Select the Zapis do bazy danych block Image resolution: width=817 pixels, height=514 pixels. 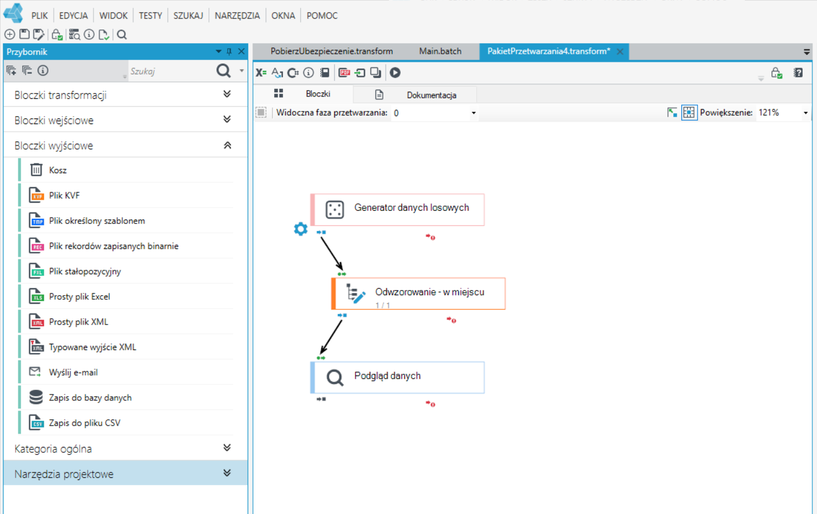pos(126,397)
